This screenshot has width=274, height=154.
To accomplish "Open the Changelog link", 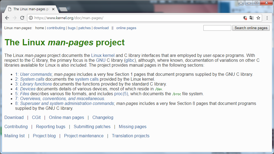I will point(103,117).
